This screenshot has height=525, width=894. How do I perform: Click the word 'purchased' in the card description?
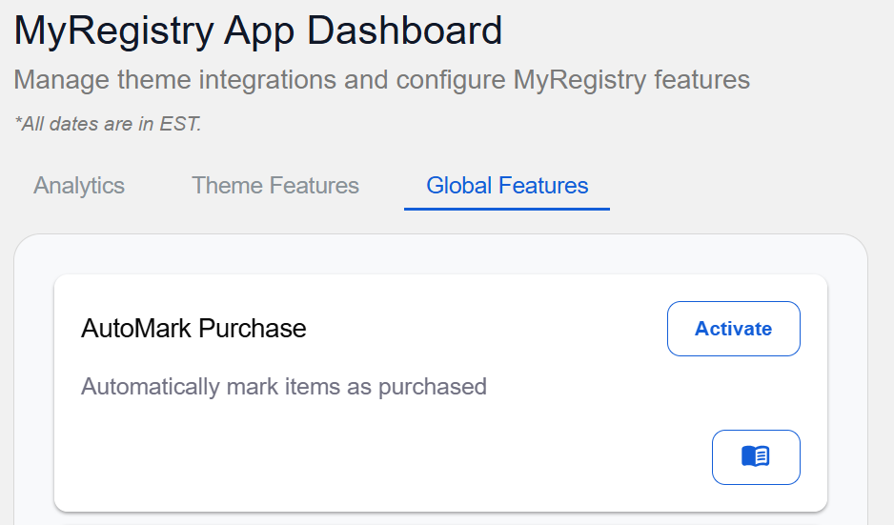(x=433, y=388)
